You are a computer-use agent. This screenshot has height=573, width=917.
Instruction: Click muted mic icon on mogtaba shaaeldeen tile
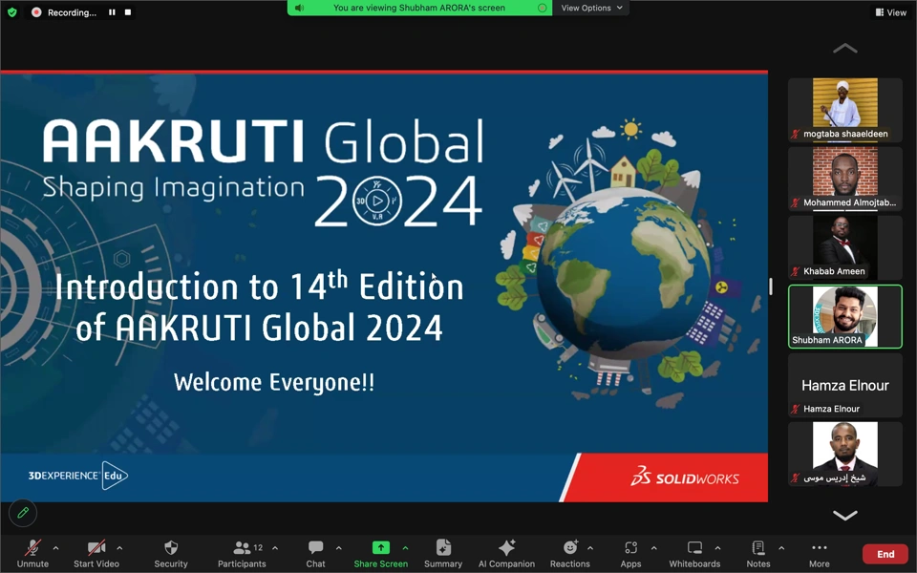pos(795,134)
